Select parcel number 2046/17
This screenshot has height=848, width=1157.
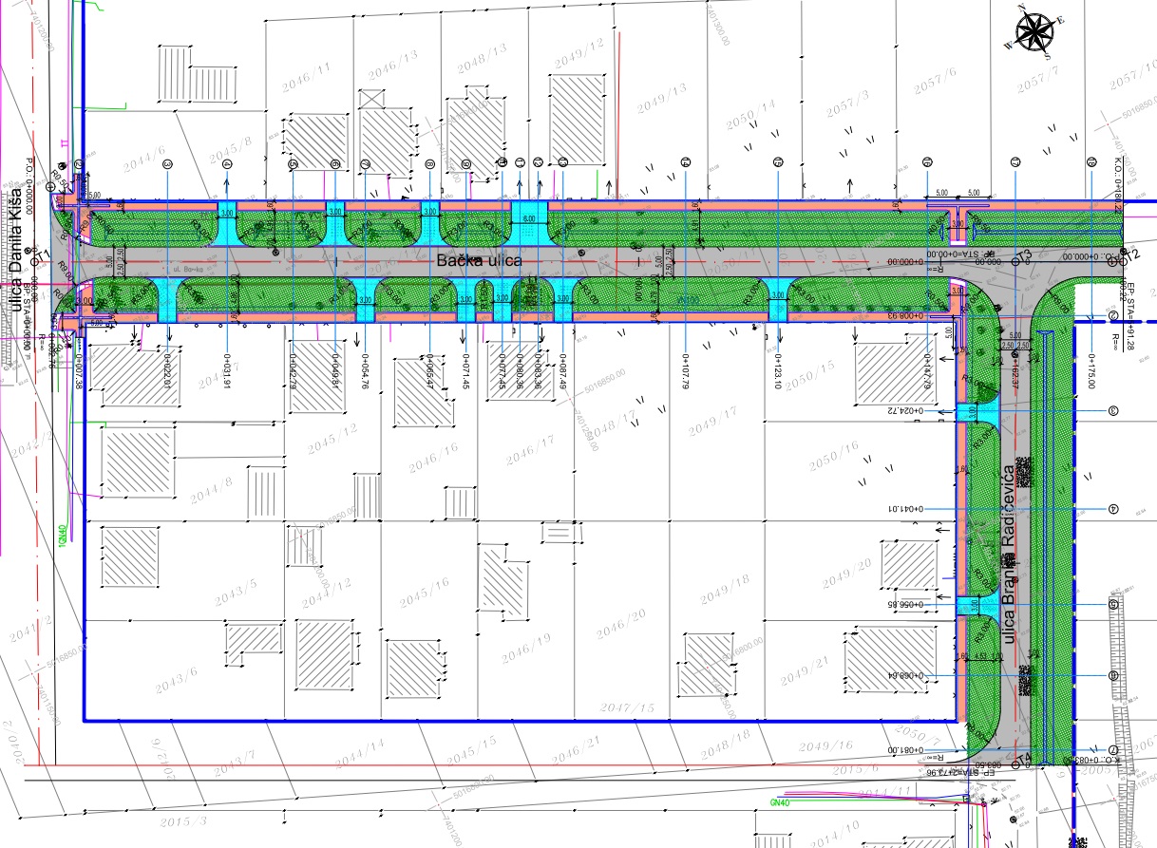[x=529, y=449]
